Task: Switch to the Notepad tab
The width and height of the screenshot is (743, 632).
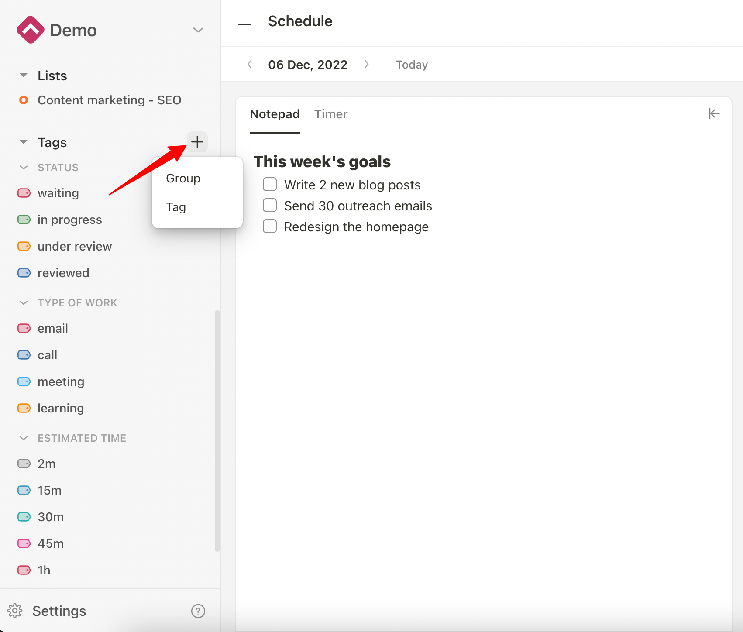Action: (x=275, y=114)
